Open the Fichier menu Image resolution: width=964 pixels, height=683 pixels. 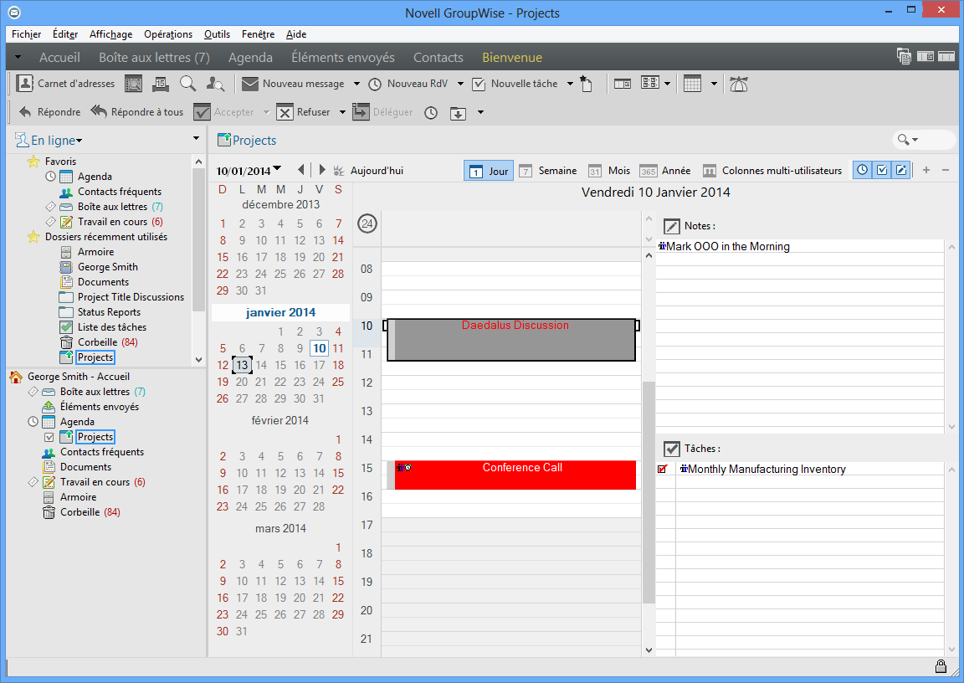point(27,34)
